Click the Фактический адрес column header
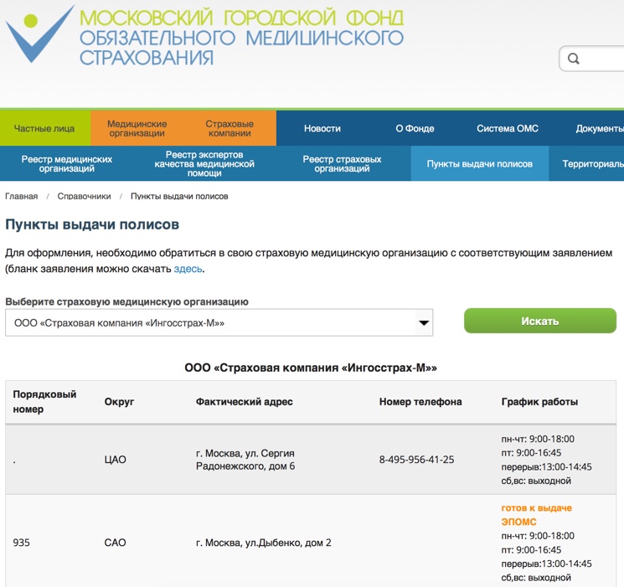 click(245, 402)
